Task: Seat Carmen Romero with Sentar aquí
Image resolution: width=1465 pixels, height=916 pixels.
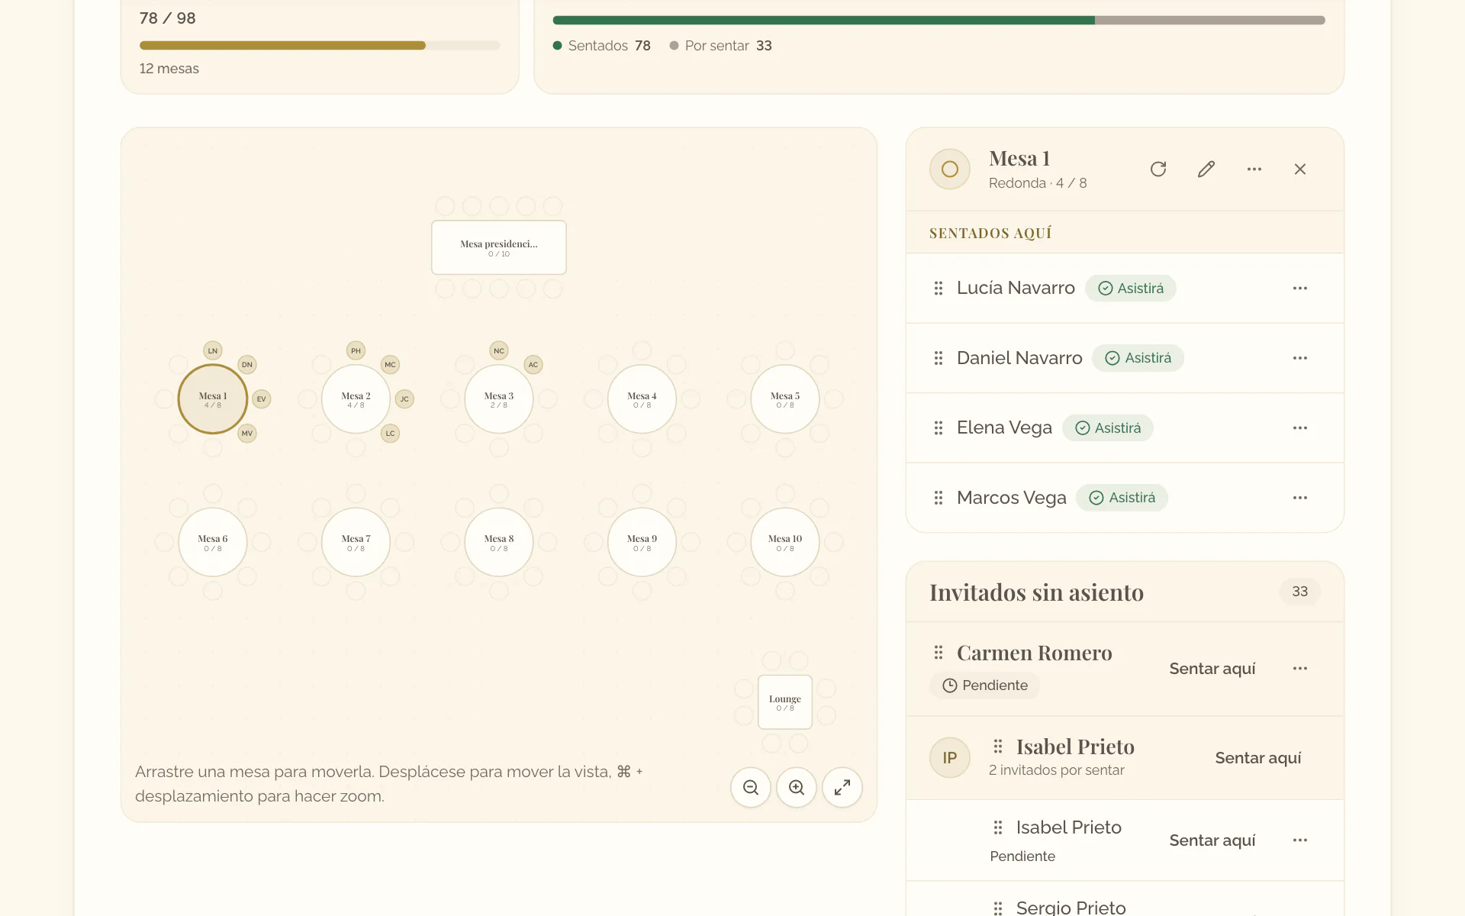Action: tap(1212, 668)
